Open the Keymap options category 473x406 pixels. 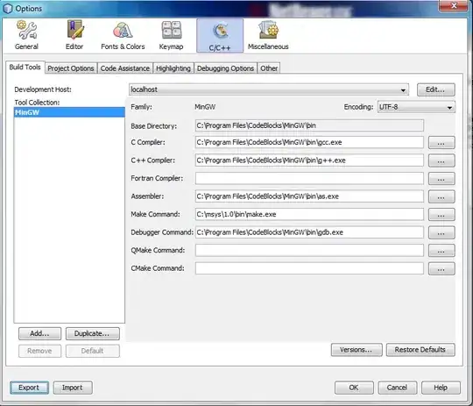(x=171, y=35)
